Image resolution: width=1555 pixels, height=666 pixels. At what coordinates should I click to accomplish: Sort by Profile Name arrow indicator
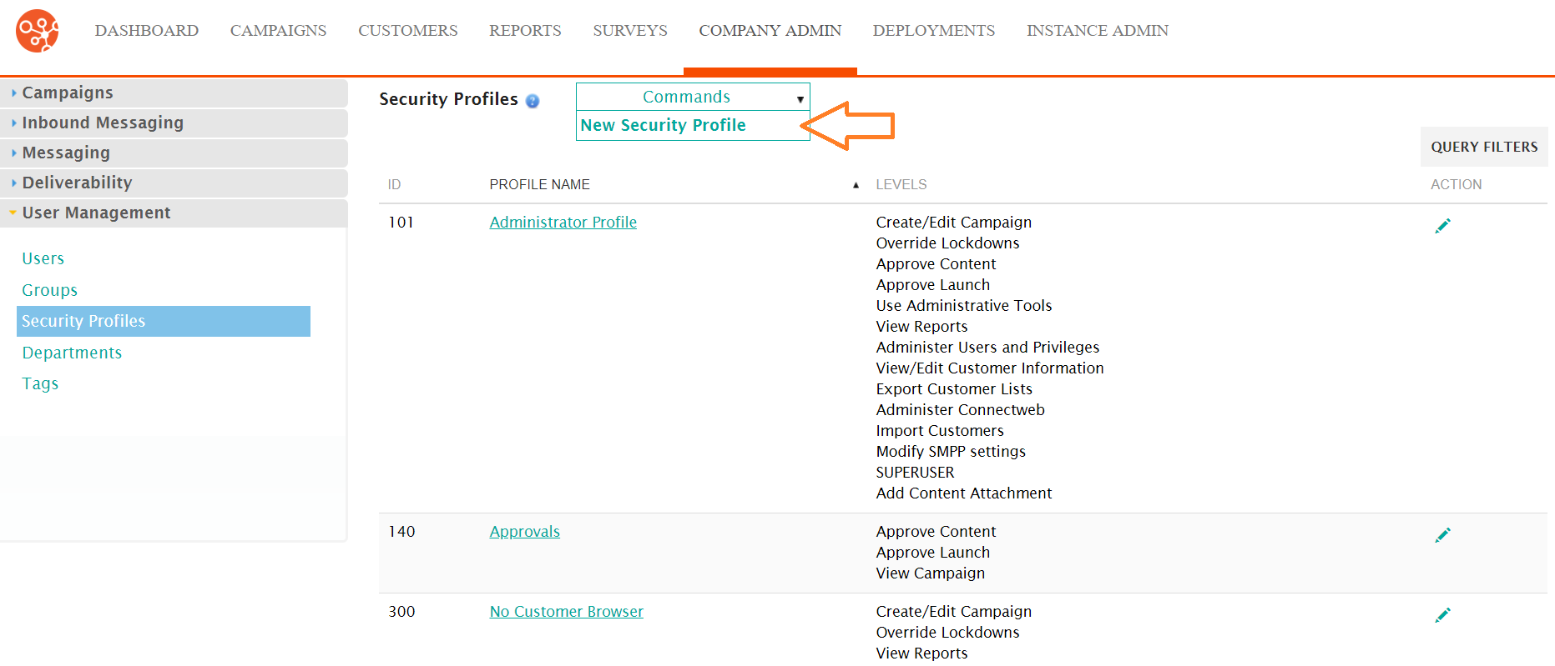tap(856, 185)
